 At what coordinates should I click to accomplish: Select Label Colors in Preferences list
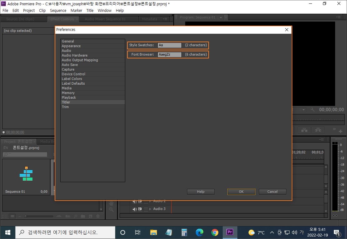92,79
